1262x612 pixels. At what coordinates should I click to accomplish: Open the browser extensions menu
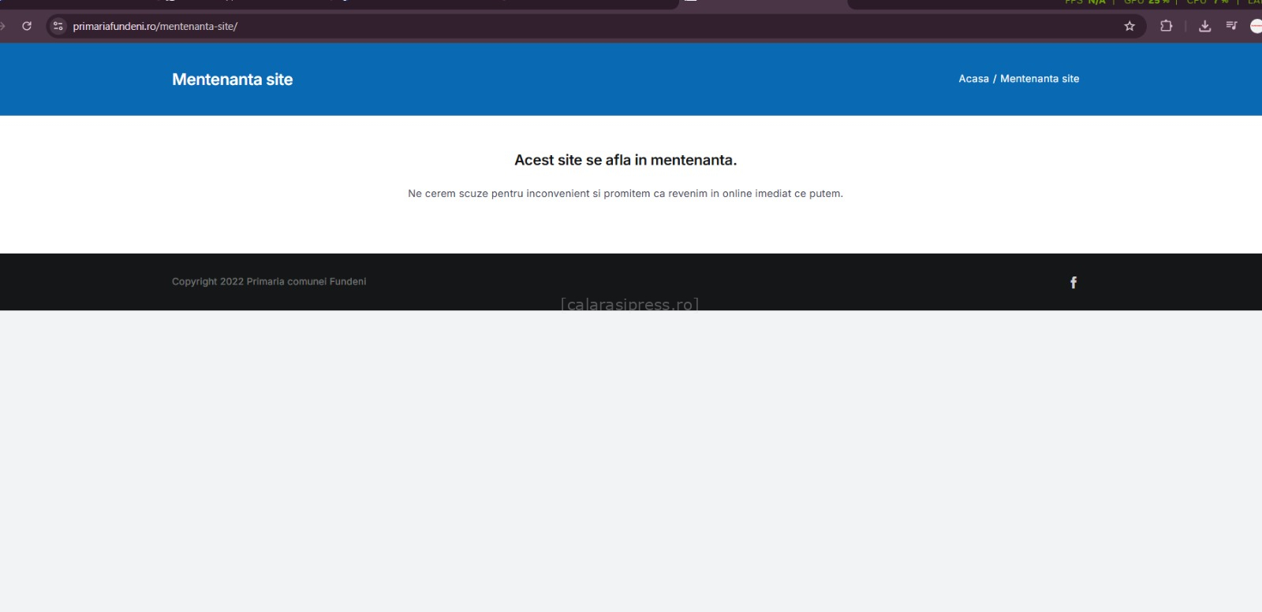1166,26
